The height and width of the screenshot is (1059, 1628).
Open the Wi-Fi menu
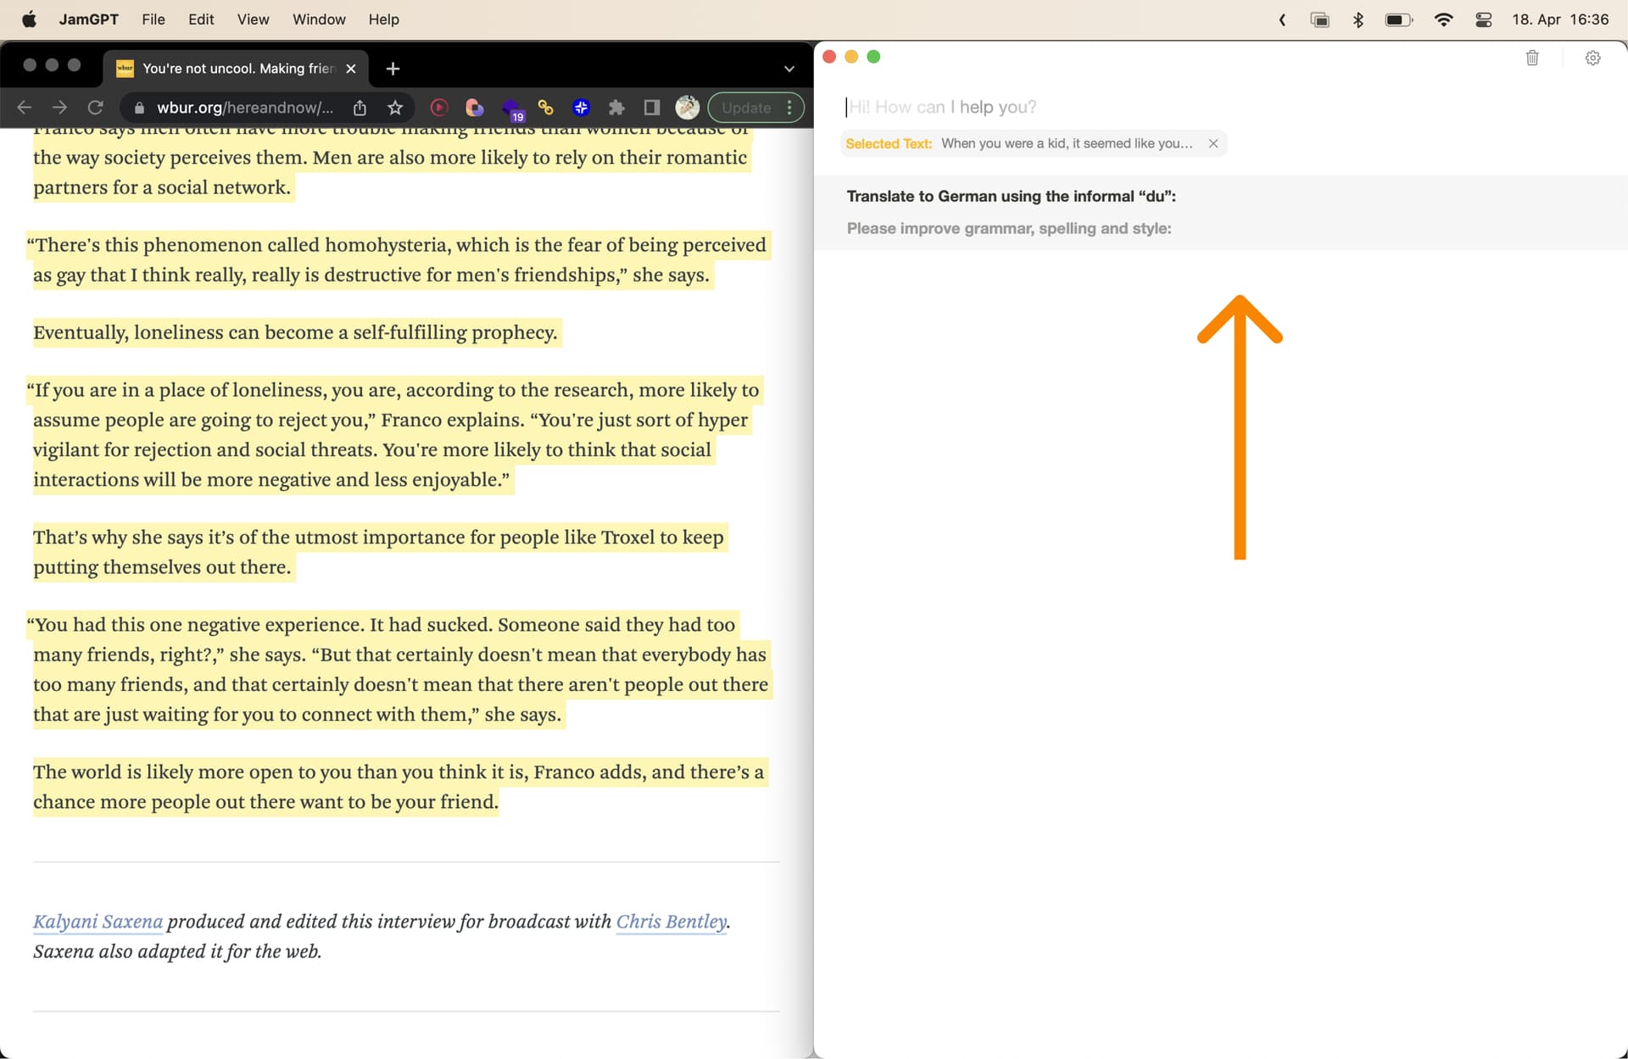pos(1443,20)
